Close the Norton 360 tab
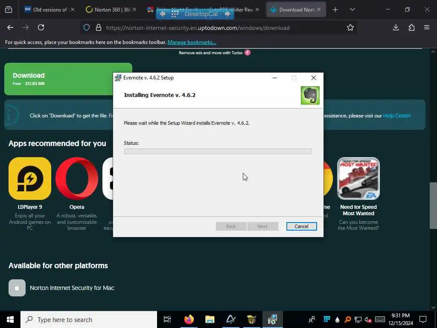 [134, 9]
